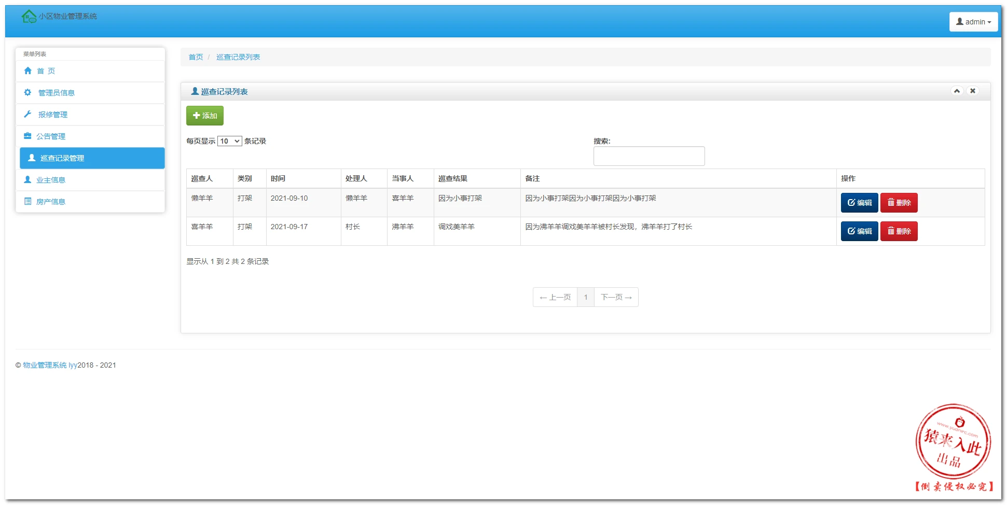The width and height of the screenshot is (1007, 505).
Task: Click the wrench icon beside 报修管理
Action: tap(27, 114)
